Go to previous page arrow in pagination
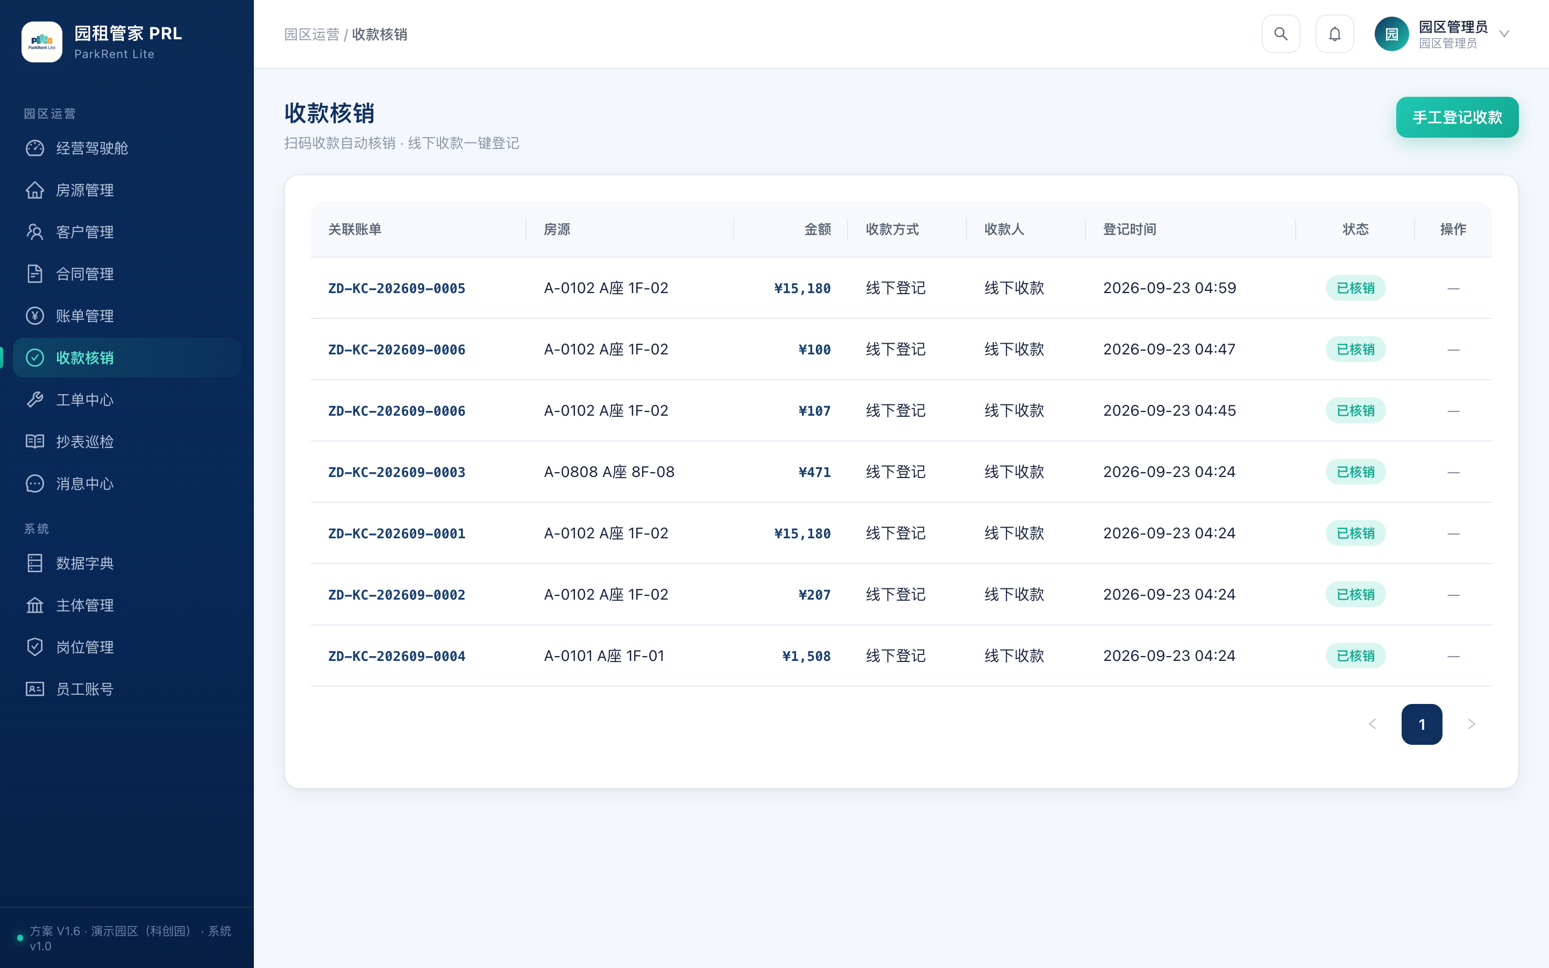1549x968 pixels. tap(1373, 724)
